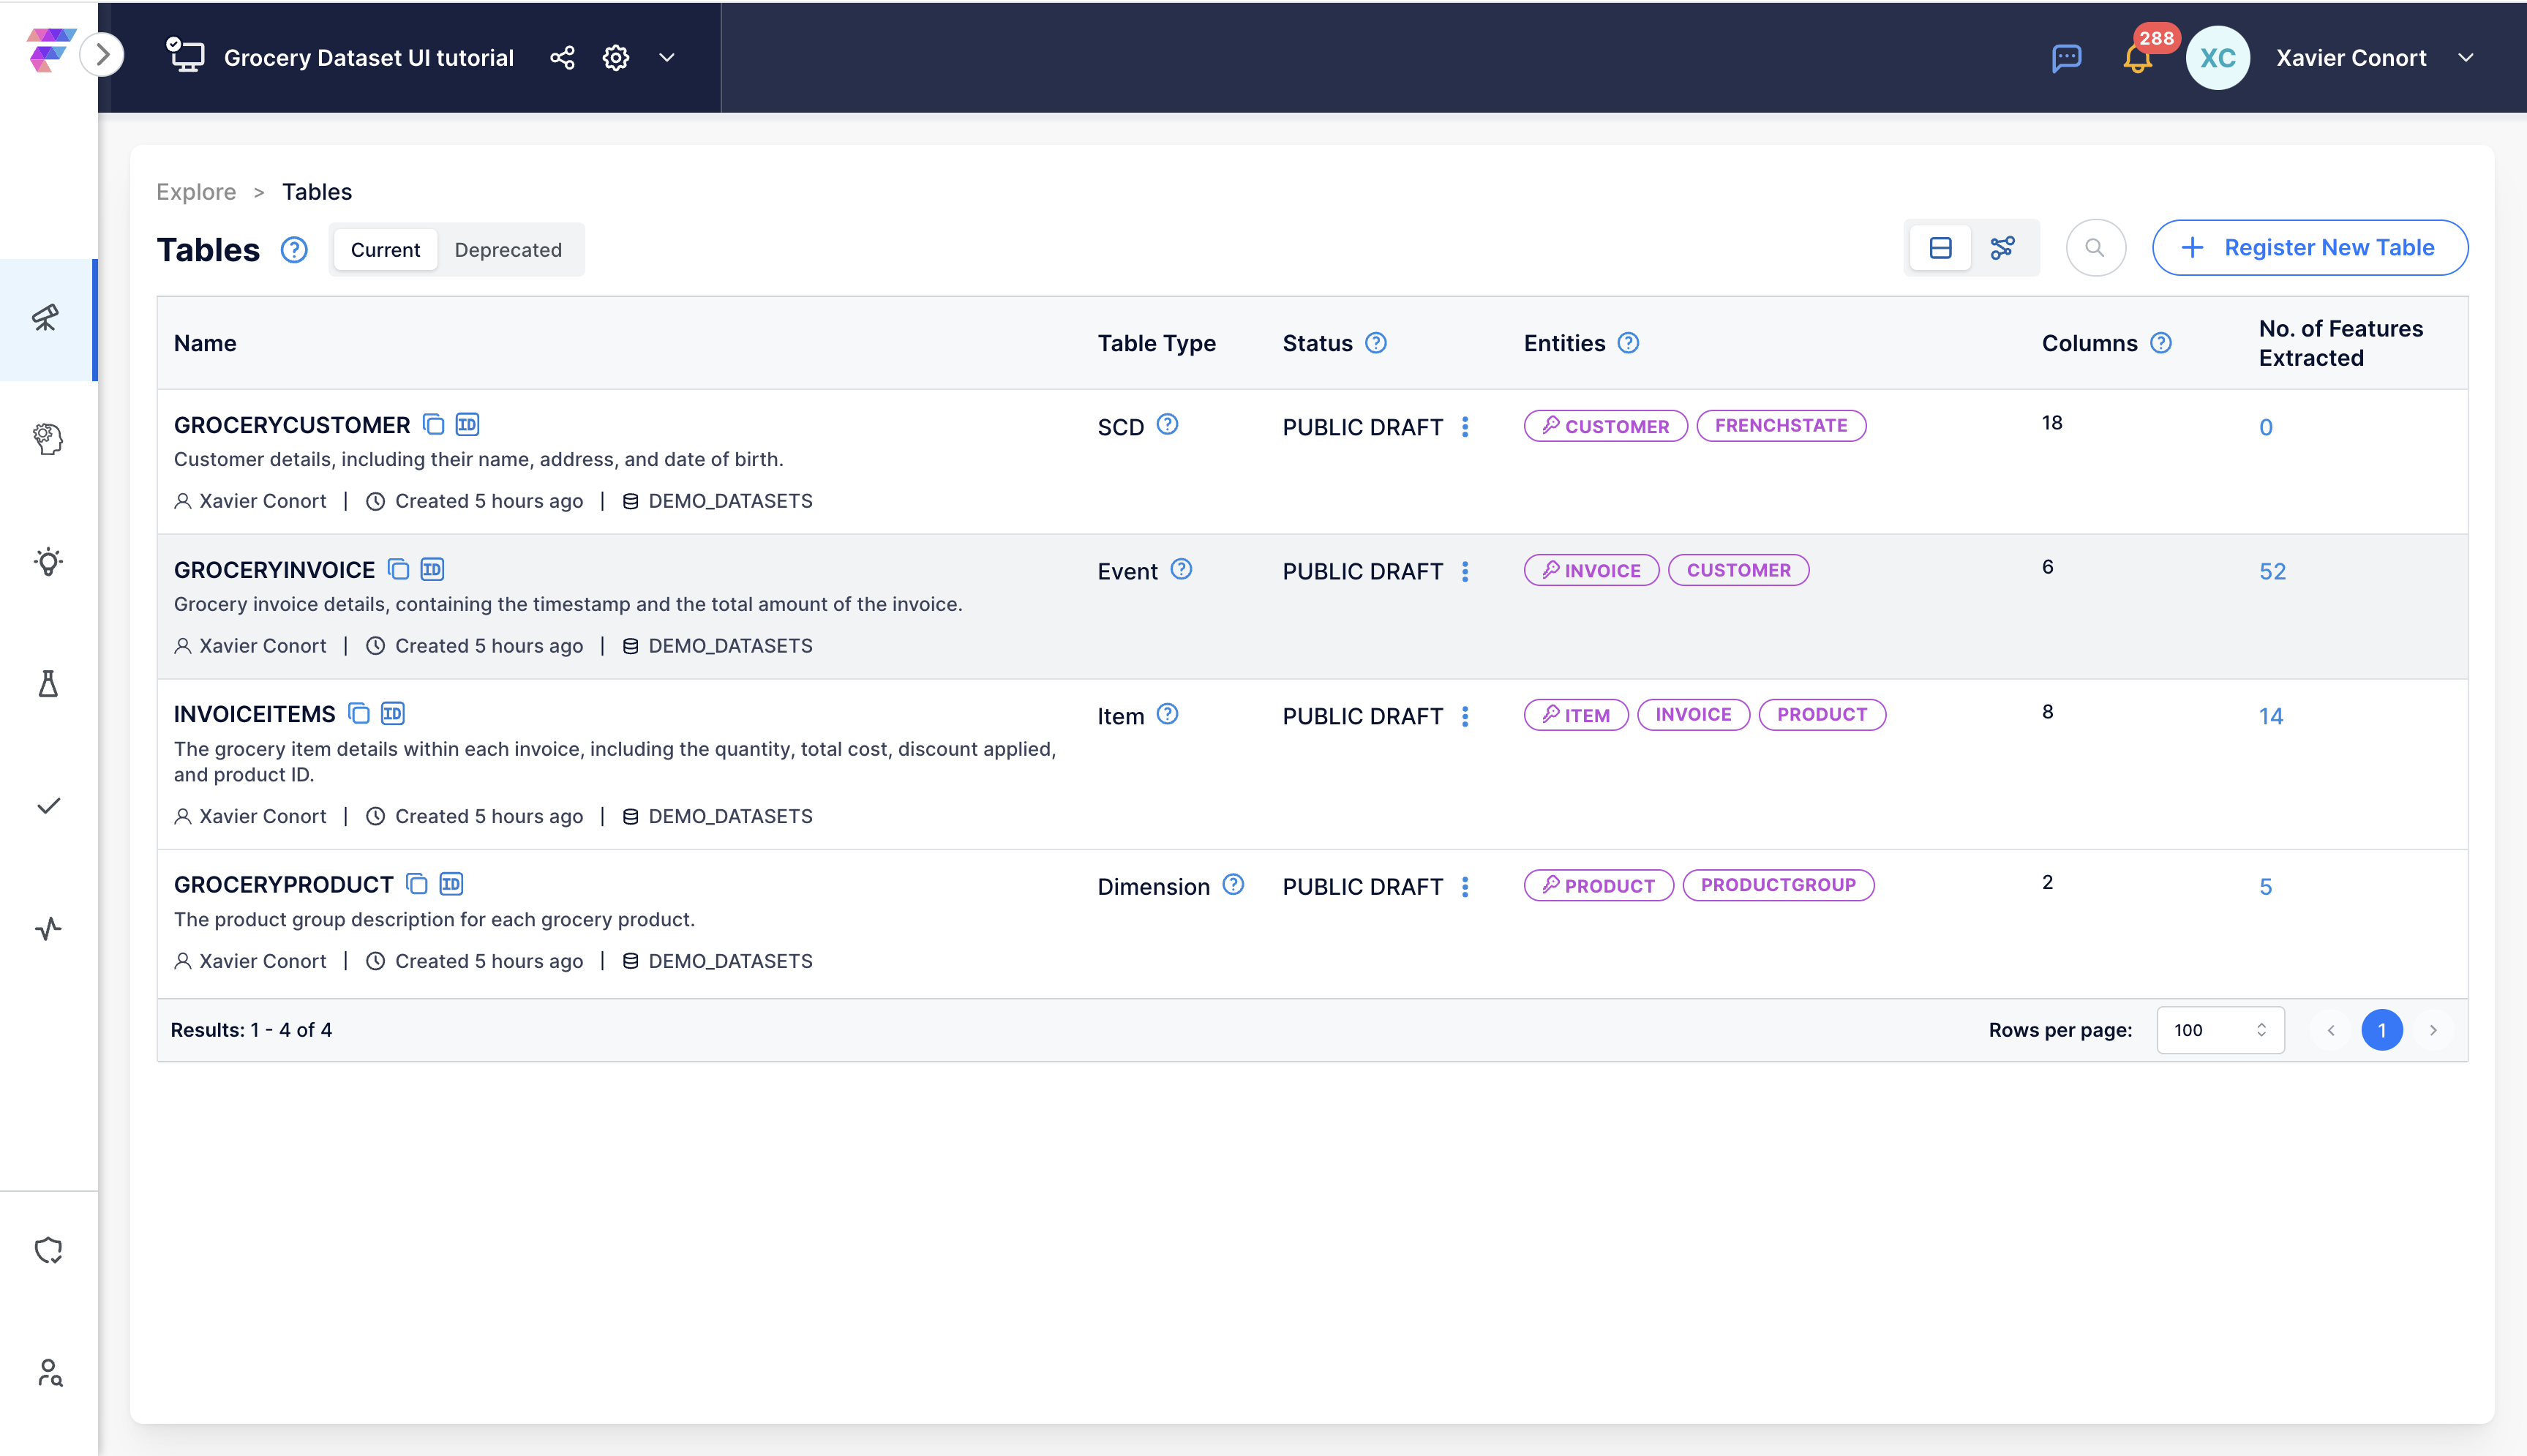Open catalog settings gear icon

point(616,58)
